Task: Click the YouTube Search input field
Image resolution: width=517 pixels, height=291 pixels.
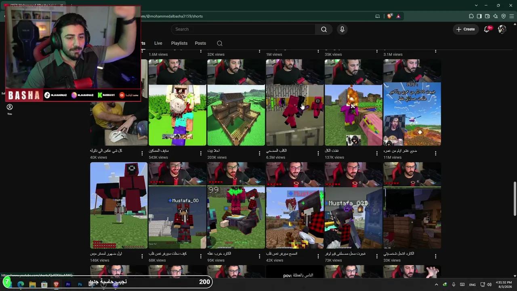Action: point(243,29)
